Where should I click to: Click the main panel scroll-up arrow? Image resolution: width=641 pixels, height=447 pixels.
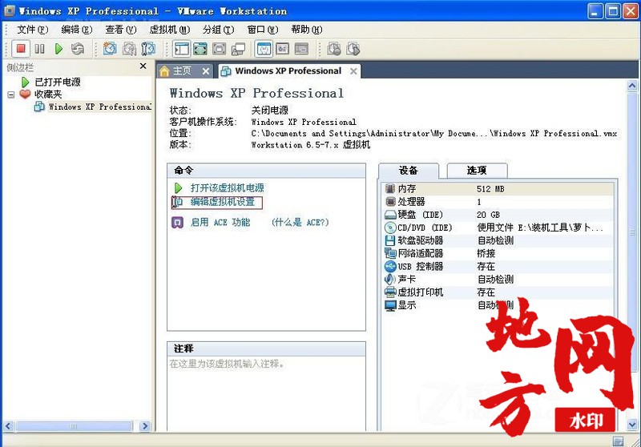(632, 86)
